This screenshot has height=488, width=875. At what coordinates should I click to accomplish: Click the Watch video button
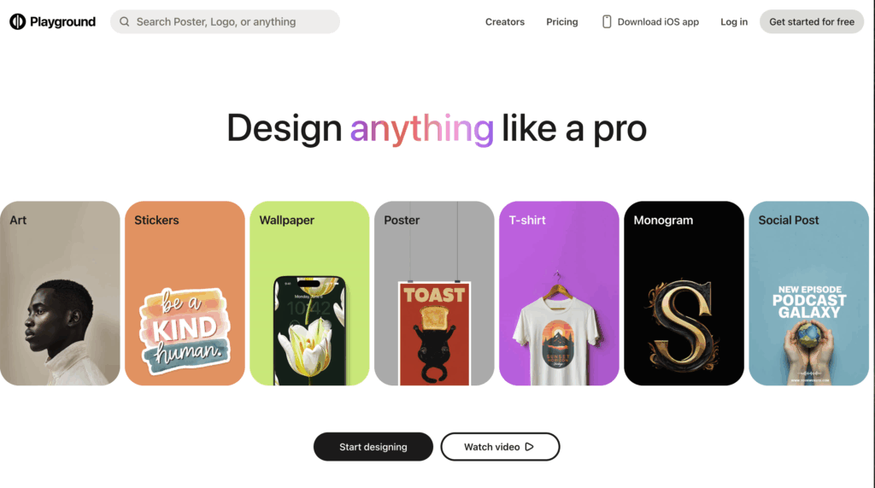pos(500,447)
